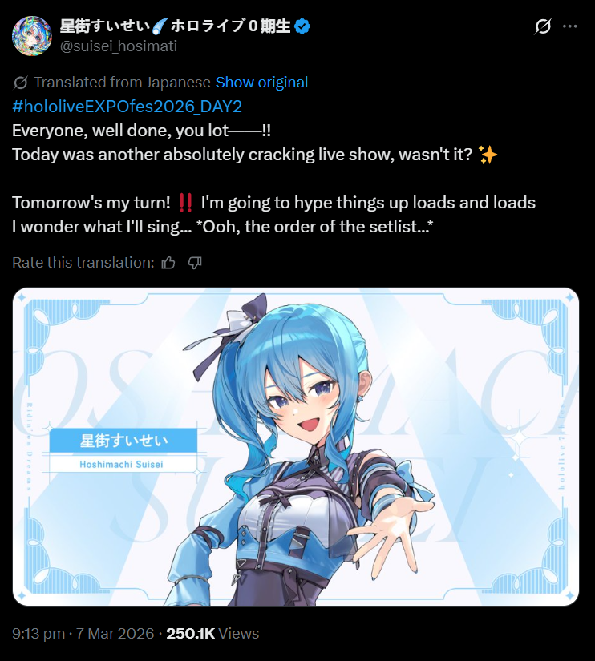The width and height of the screenshot is (595, 661).
Task: Click the Grok icon at top right
Action: pyautogui.click(x=542, y=26)
